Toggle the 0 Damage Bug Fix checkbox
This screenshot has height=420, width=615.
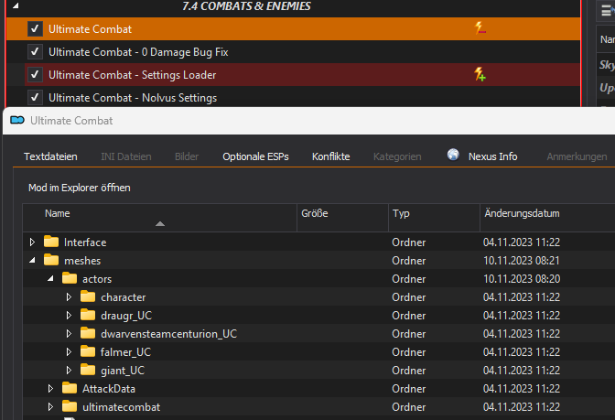click(x=35, y=52)
